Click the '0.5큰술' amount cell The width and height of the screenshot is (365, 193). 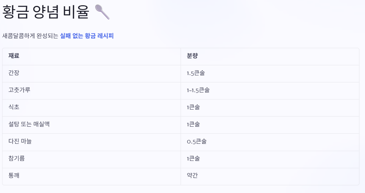pos(270,142)
